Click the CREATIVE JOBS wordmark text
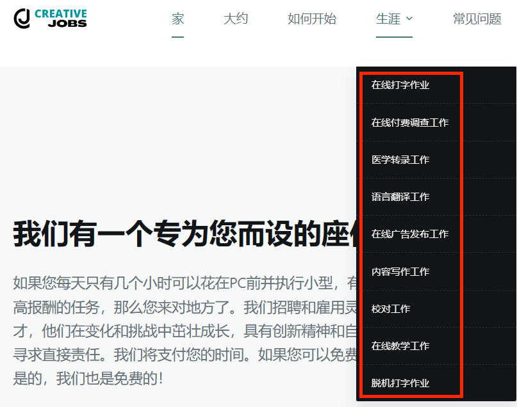Image resolution: width=517 pixels, height=407 pixels. click(62, 17)
